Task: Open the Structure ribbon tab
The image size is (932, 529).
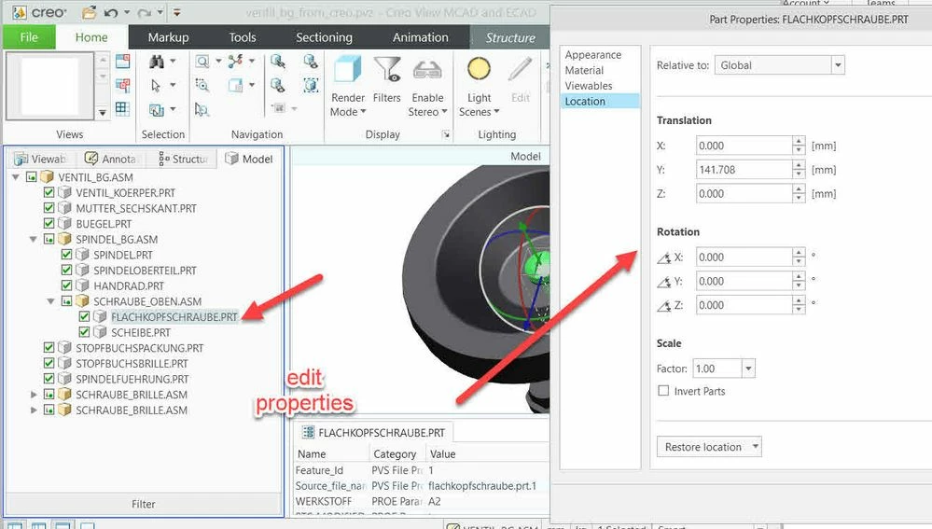Action: [x=510, y=37]
